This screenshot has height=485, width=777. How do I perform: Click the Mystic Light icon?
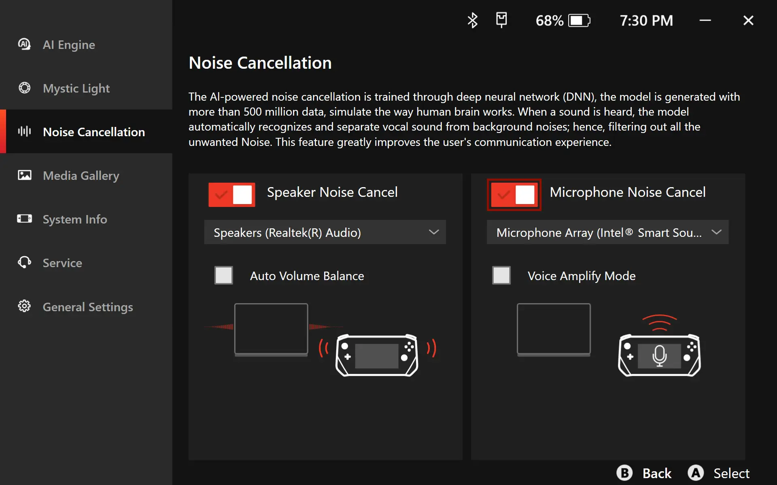[24, 88]
